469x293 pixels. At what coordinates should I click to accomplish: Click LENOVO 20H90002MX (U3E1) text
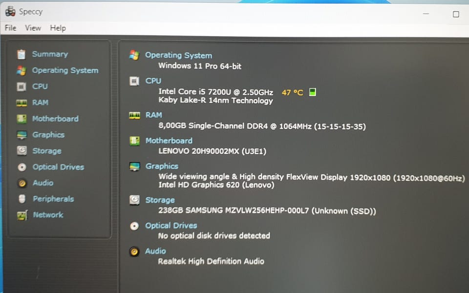[x=213, y=151]
